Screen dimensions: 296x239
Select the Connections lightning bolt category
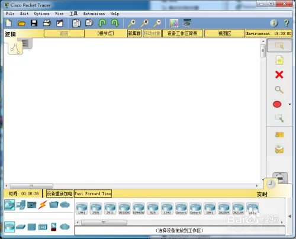[43, 205]
